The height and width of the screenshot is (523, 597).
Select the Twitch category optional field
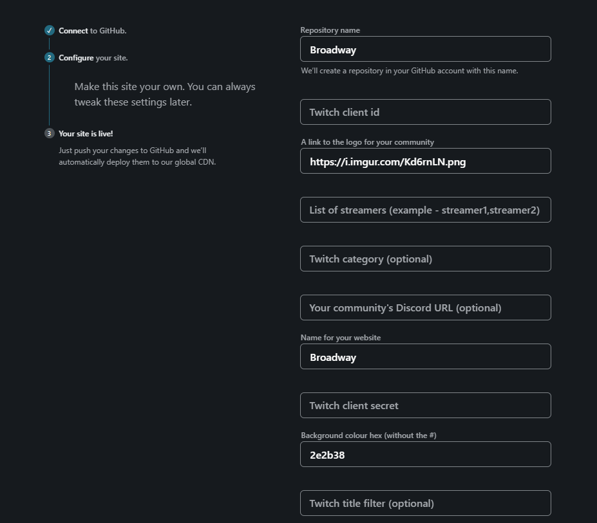(425, 258)
